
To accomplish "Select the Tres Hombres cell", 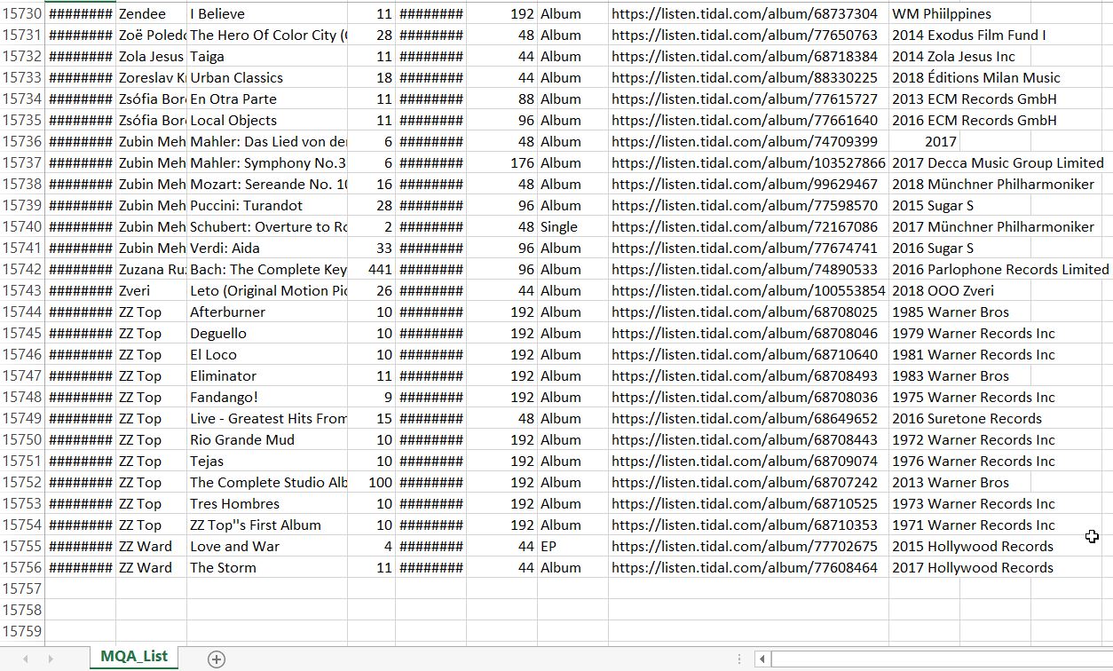I will tap(267, 504).
